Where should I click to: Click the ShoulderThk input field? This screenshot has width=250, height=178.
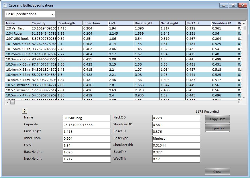(x=176, y=145)
